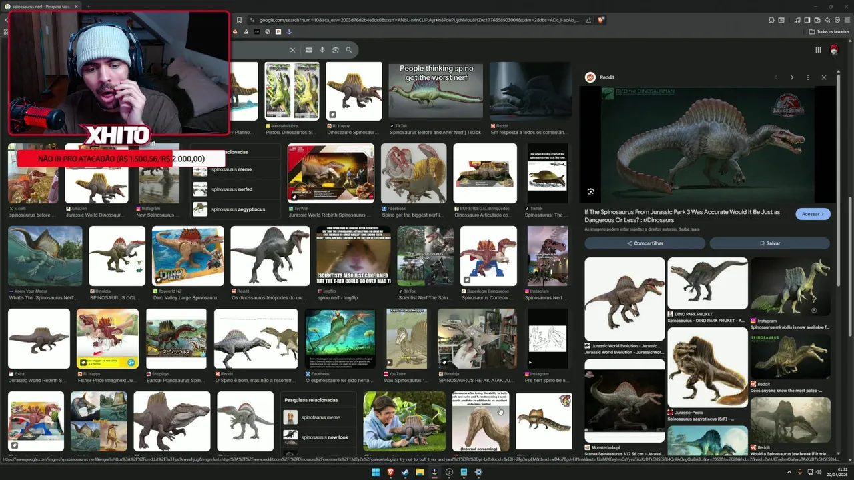
Task: Open File Explorer from the taskbar
Action: (x=420, y=472)
